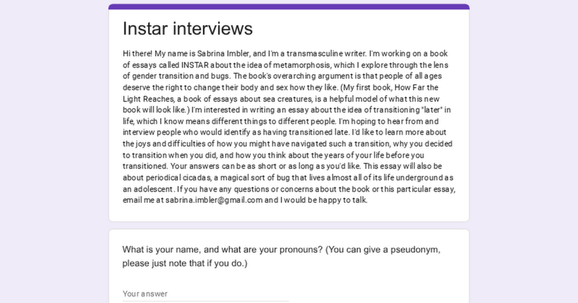The image size is (578, 303).
Task: Click the word "pseudonym" in the question
Action: click(x=415, y=250)
